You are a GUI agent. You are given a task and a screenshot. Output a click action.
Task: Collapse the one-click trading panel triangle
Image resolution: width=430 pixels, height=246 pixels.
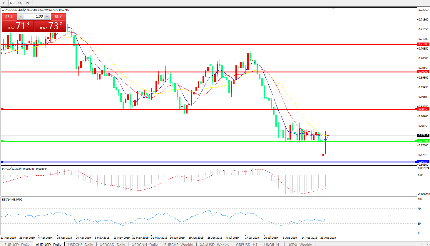pyautogui.click(x=3, y=10)
